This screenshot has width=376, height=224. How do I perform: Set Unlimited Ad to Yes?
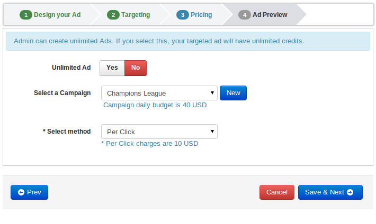[x=112, y=68]
